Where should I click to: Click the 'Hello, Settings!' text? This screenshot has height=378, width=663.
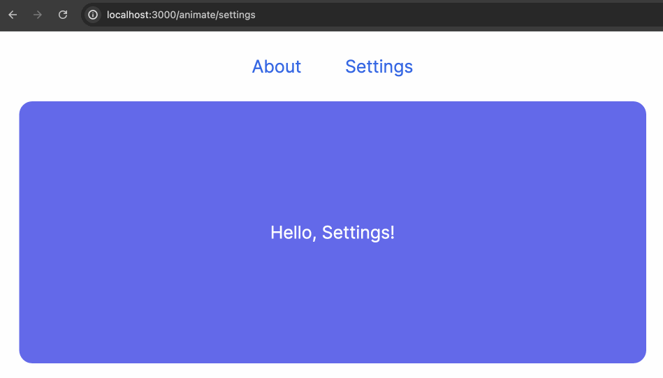[333, 233]
